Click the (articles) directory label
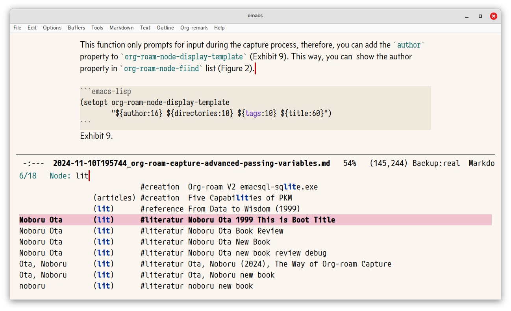 (x=115, y=198)
